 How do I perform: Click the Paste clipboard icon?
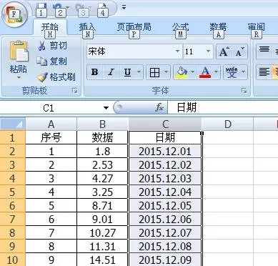click(x=19, y=51)
